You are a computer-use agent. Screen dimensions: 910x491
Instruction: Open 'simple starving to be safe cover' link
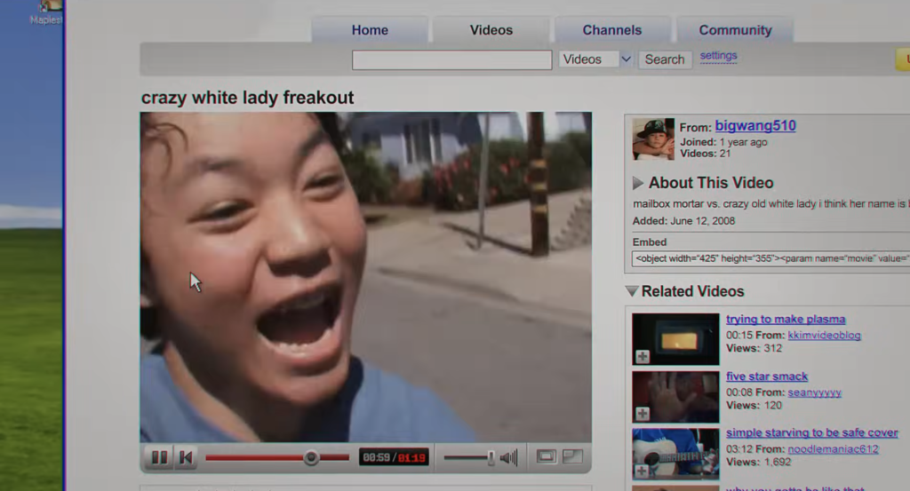point(812,432)
